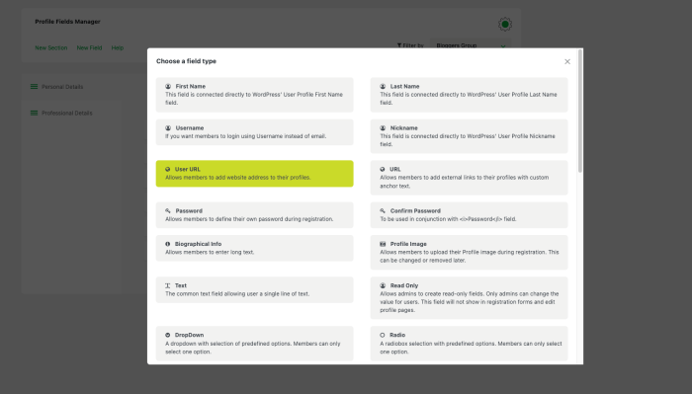Screen dimensions: 692x394
Task: Click the circle icon beside Radio
Action: pyautogui.click(x=383, y=335)
